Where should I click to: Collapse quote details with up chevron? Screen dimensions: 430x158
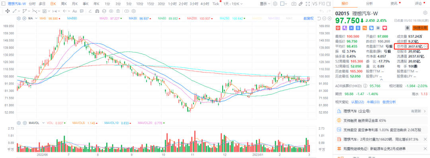click(381, 80)
